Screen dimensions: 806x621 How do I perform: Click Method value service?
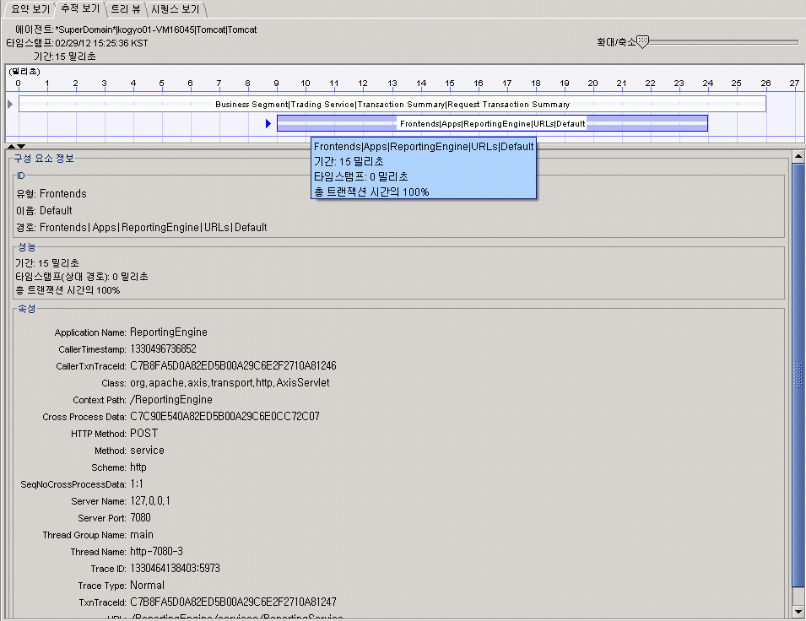(147, 451)
